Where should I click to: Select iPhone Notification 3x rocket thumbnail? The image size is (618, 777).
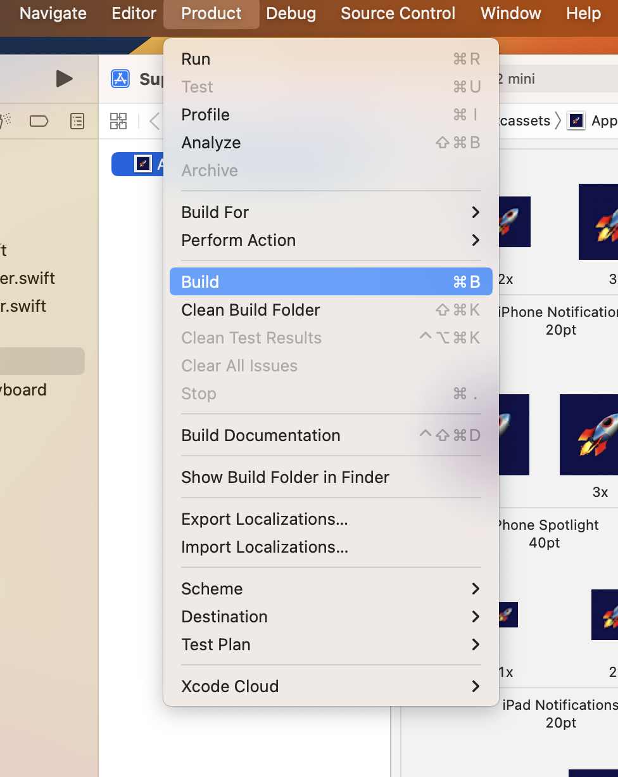598,222
